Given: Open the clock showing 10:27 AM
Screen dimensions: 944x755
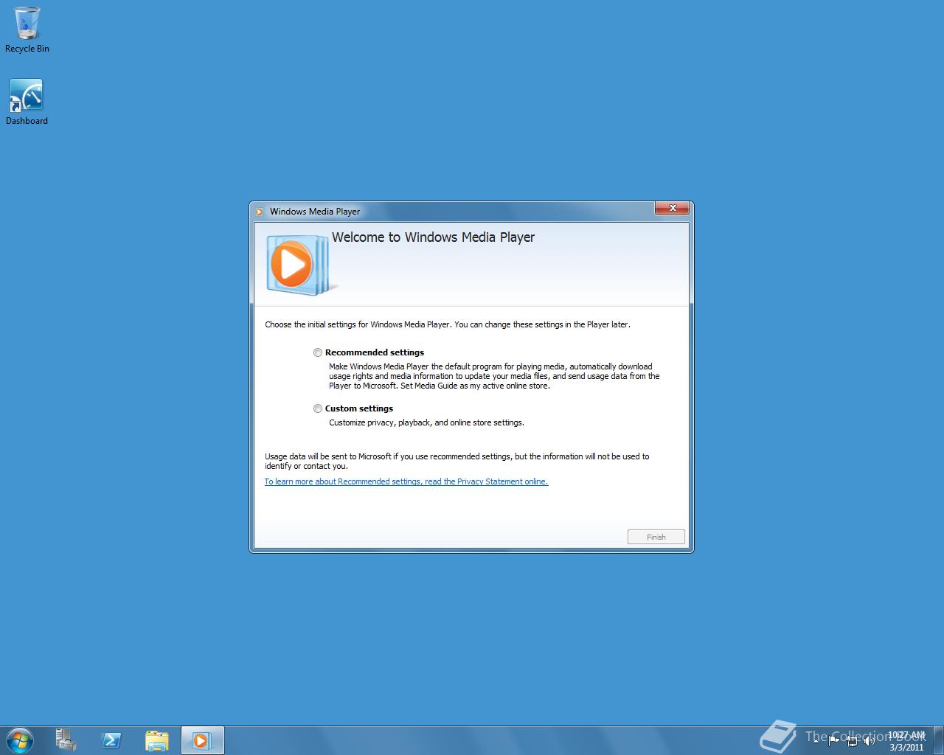Looking at the screenshot, I should [906, 741].
